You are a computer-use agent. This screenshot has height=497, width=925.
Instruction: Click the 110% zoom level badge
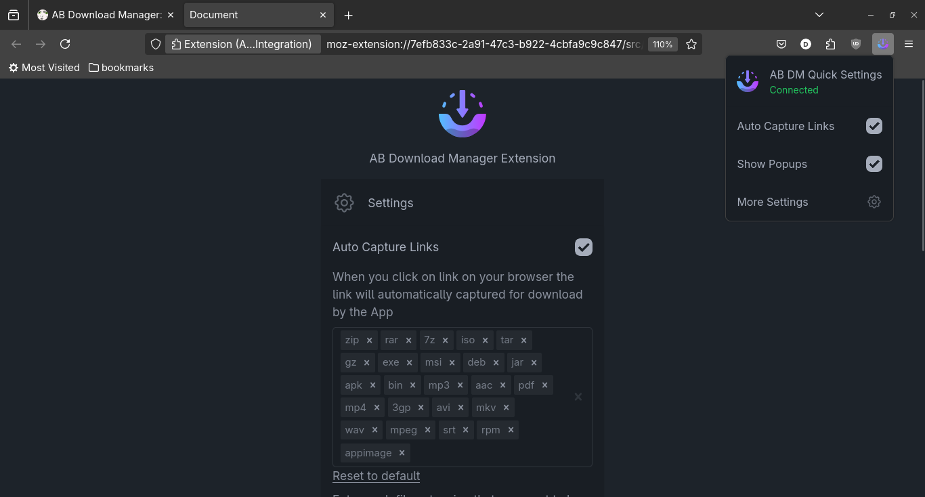coord(662,44)
